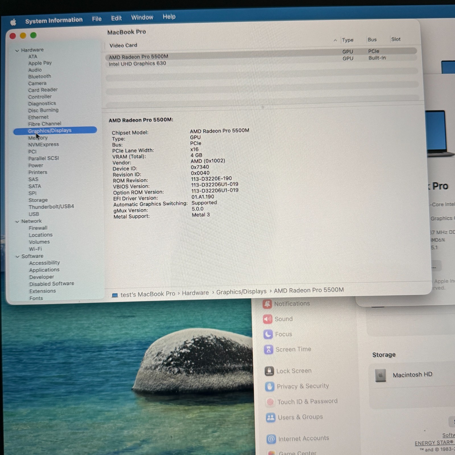Collapse the Network section chevron
455x455 pixels.
[17, 222]
